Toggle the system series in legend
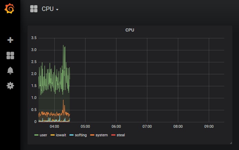This screenshot has height=150, width=239. (102, 135)
